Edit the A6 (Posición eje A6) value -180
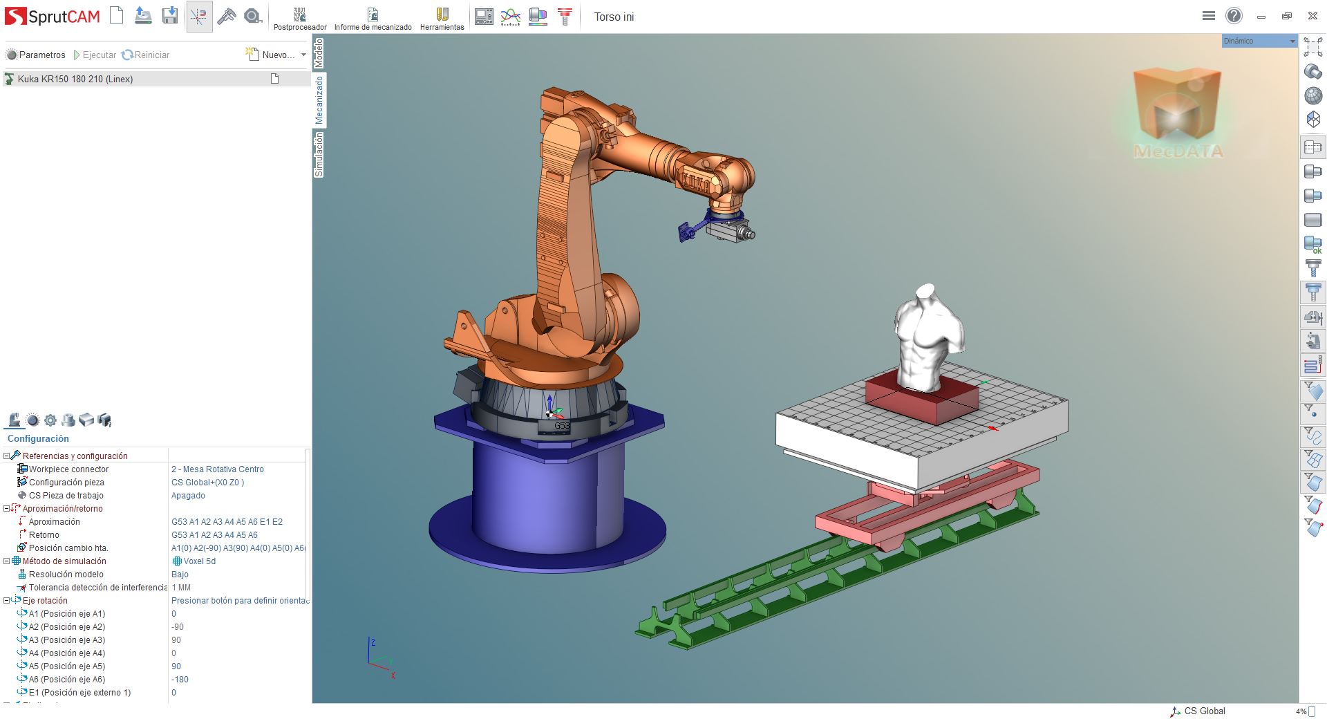Viewport: 1327px width, 719px height. click(x=180, y=679)
